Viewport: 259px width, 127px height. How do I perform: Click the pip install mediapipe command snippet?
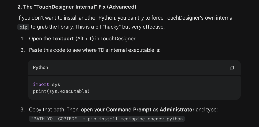click(107, 119)
